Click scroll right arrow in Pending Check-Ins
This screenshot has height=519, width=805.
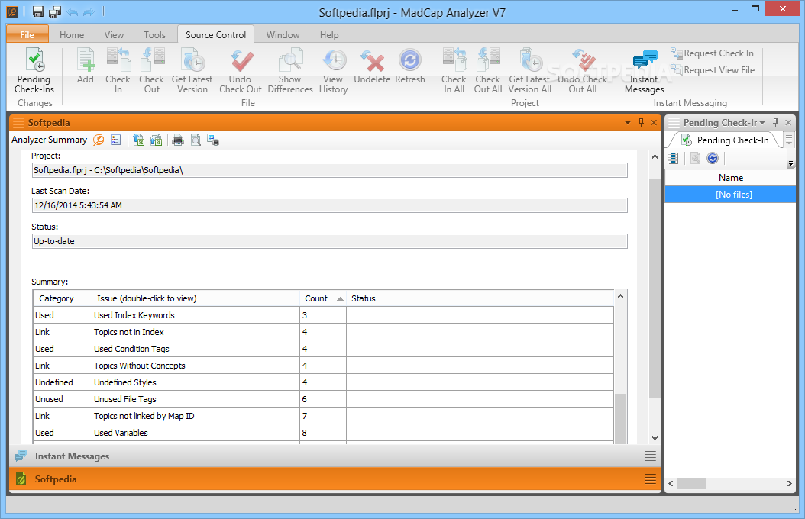(789, 483)
